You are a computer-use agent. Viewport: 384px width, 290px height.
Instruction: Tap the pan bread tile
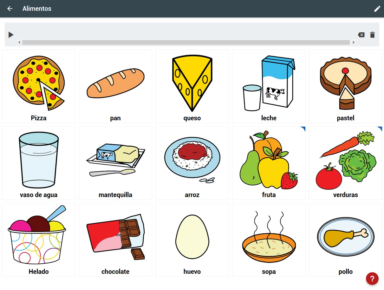[x=115, y=86]
